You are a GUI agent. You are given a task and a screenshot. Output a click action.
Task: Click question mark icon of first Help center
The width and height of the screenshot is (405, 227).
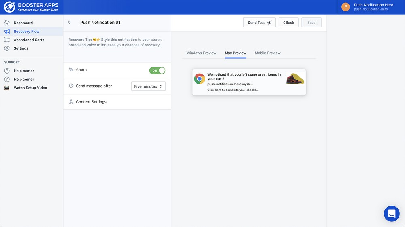click(x=7, y=71)
